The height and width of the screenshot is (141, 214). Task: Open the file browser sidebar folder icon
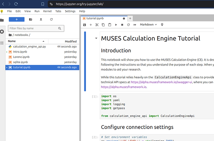2,20
